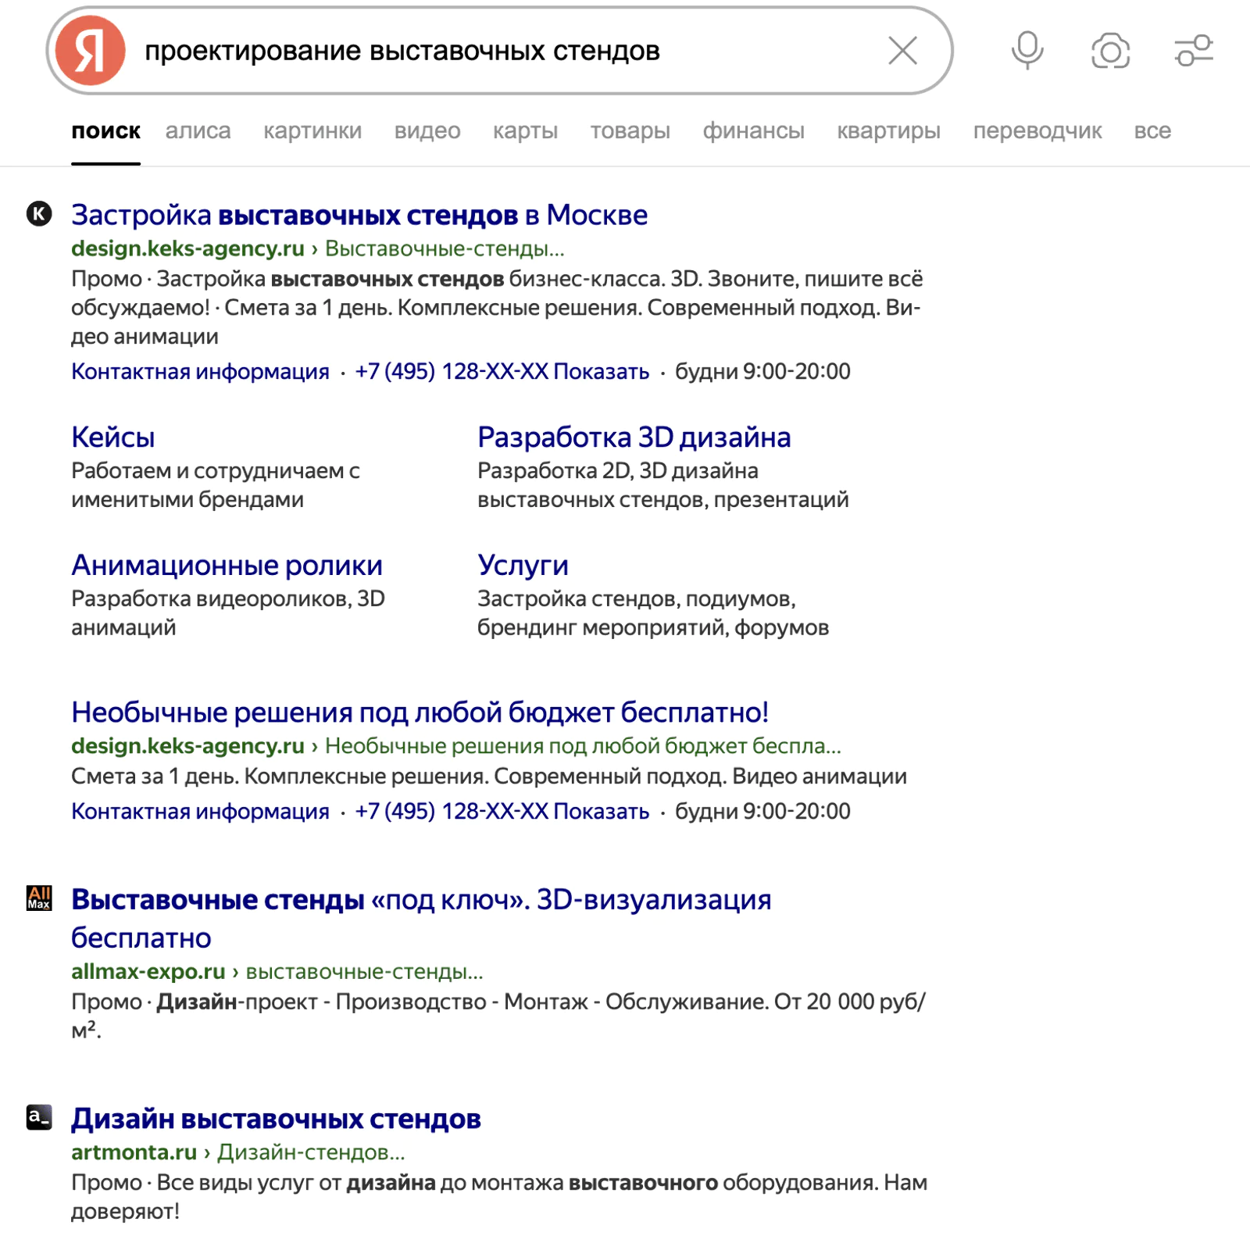Screen dimensions: 1250x1250
Task: Open the Разработка 3D дизайна sitelink
Action: click(x=634, y=437)
